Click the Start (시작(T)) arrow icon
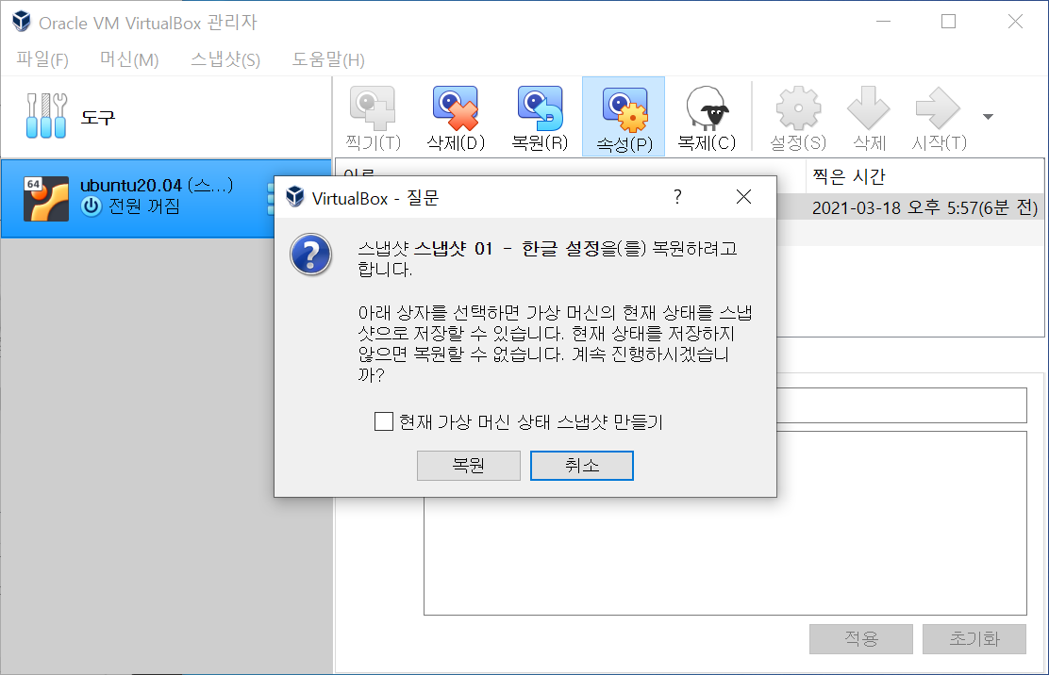The image size is (1049, 675). pos(939,118)
